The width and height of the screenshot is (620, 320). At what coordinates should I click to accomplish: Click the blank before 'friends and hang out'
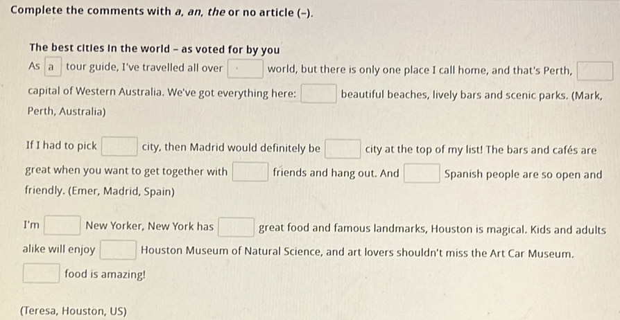(250, 172)
